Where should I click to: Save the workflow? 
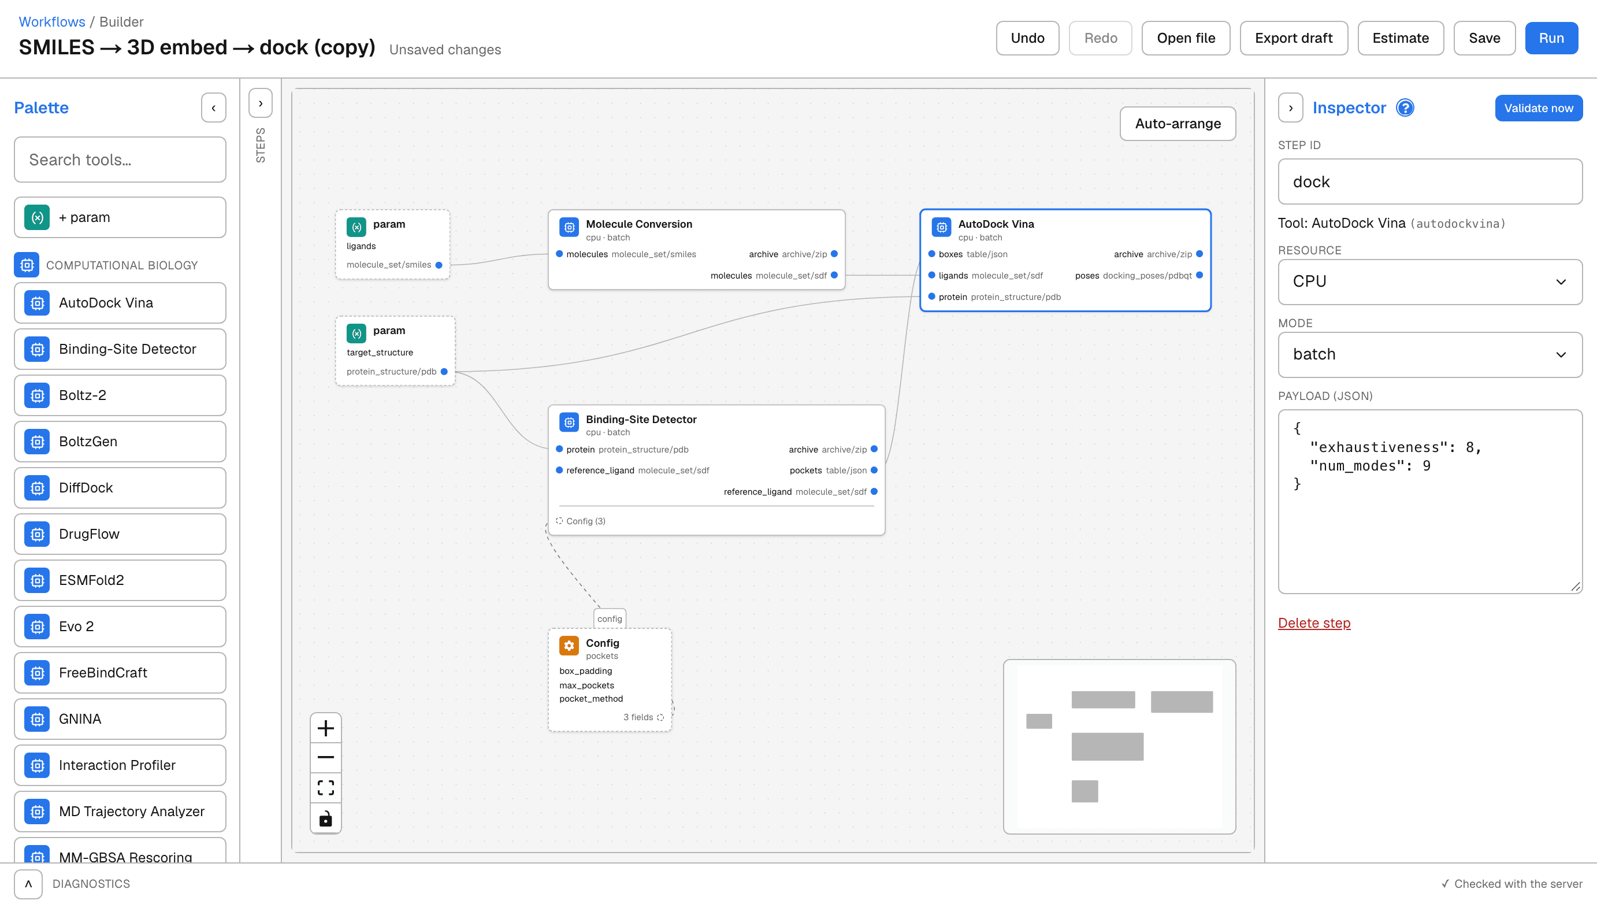click(x=1484, y=38)
